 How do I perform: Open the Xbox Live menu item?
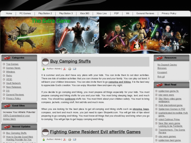[x=102, y=13]
